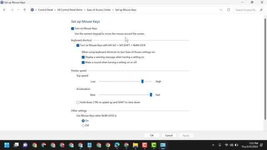
Task: Click the Acceleration slider handle
Action: 151,95
